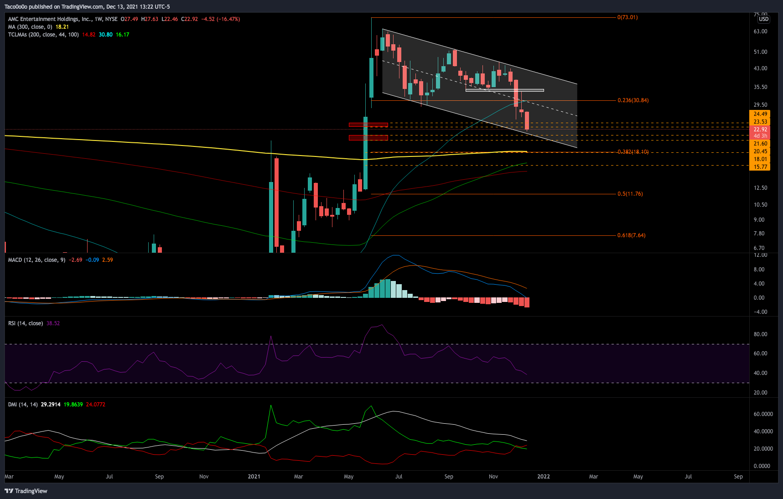Viewport: 783px width, 499px height.
Task: Click the TCLMAs value 30.80 in cyan
Action: point(106,35)
